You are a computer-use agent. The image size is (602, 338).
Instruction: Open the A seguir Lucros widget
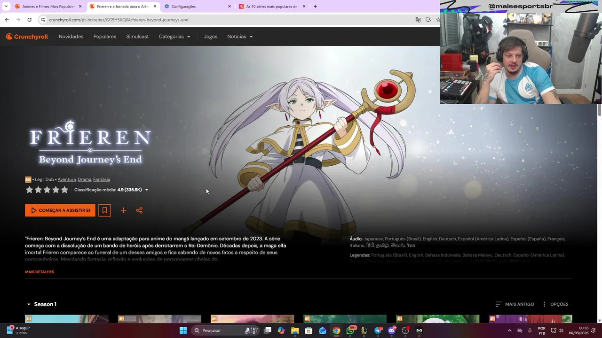click(x=18, y=330)
